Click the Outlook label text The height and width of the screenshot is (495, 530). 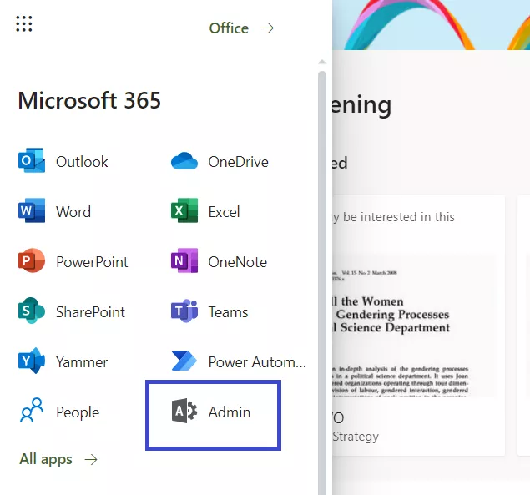click(82, 162)
